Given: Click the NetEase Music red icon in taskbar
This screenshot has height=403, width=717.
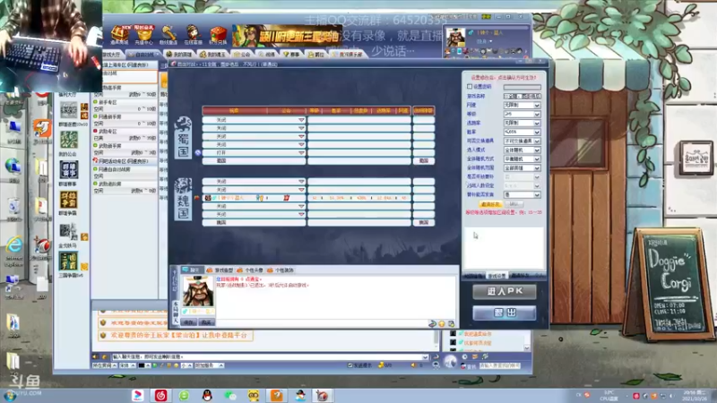Looking at the screenshot, I should tap(160, 395).
